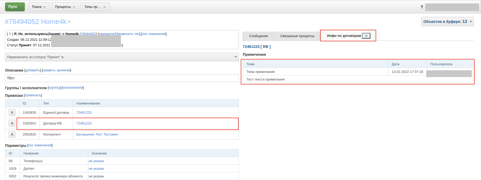Switch to the Связанные процессы tab
Screen dimensions: 481x180
point(297,36)
